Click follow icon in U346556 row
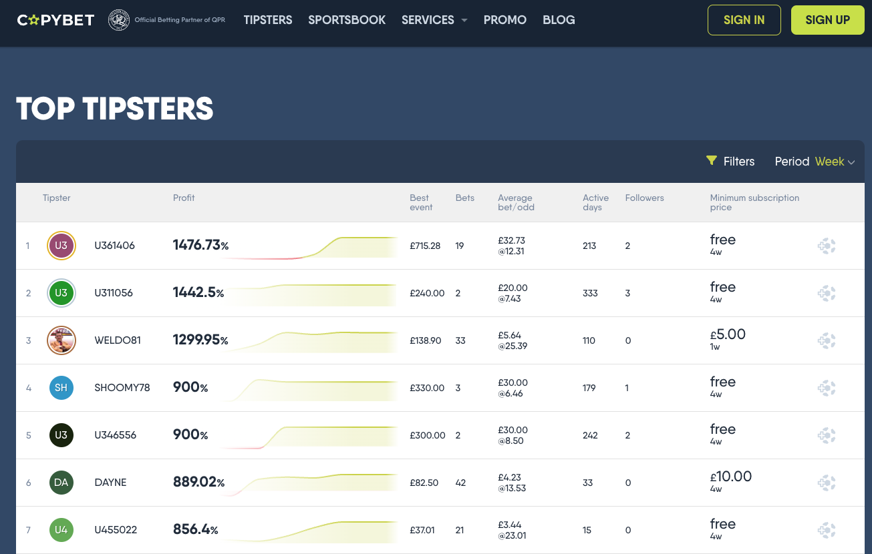Viewport: 872px width, 554px height. [x=827, y=435]
